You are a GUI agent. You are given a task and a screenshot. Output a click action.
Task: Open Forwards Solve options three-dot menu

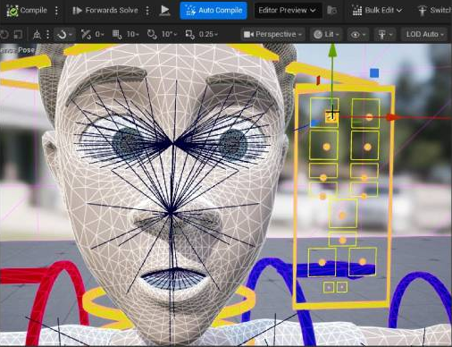pos(147,11)
